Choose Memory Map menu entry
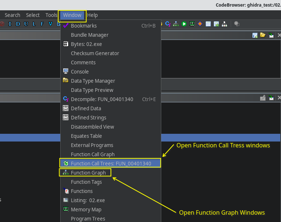Screen dimensions: 281x222 [x=111, y=210]
